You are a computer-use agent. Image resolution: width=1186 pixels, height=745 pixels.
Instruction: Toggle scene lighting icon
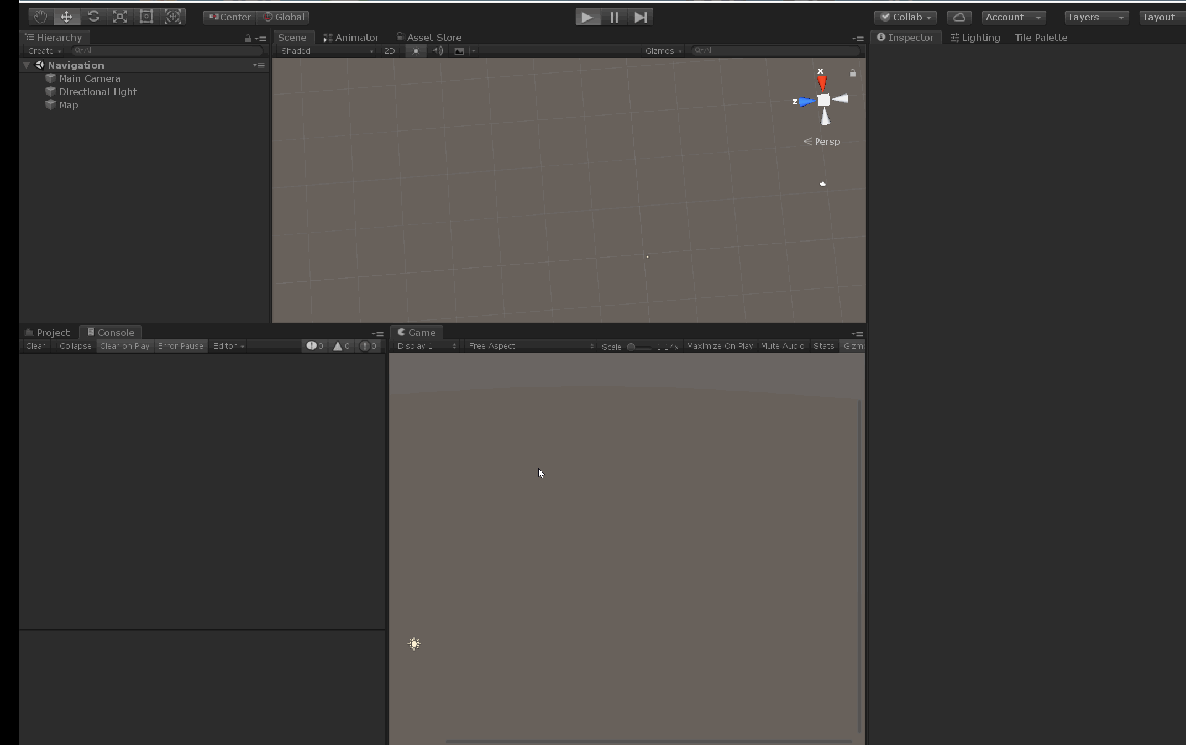(416, 51)
